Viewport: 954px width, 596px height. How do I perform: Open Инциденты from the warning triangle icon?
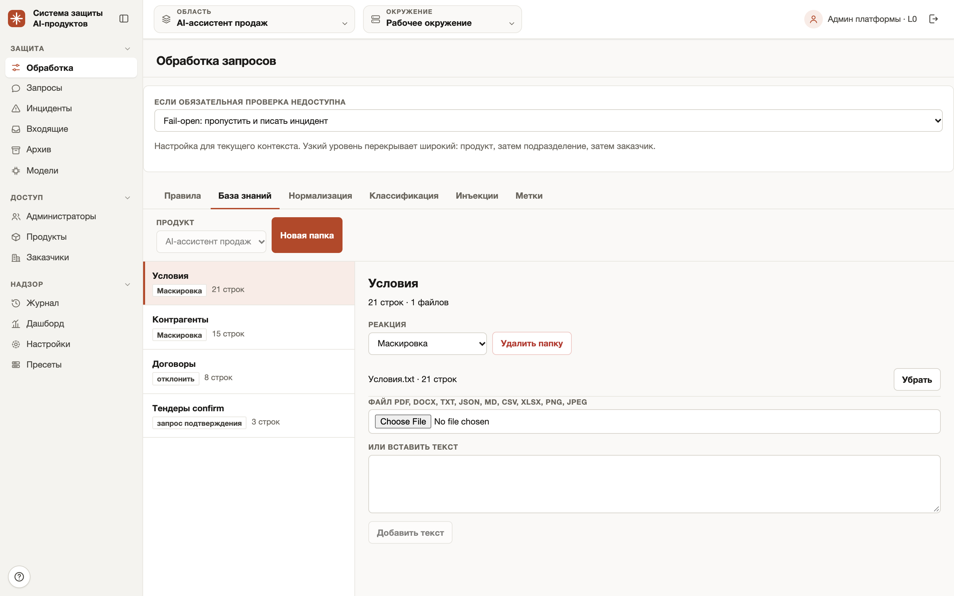pos(16,108)
